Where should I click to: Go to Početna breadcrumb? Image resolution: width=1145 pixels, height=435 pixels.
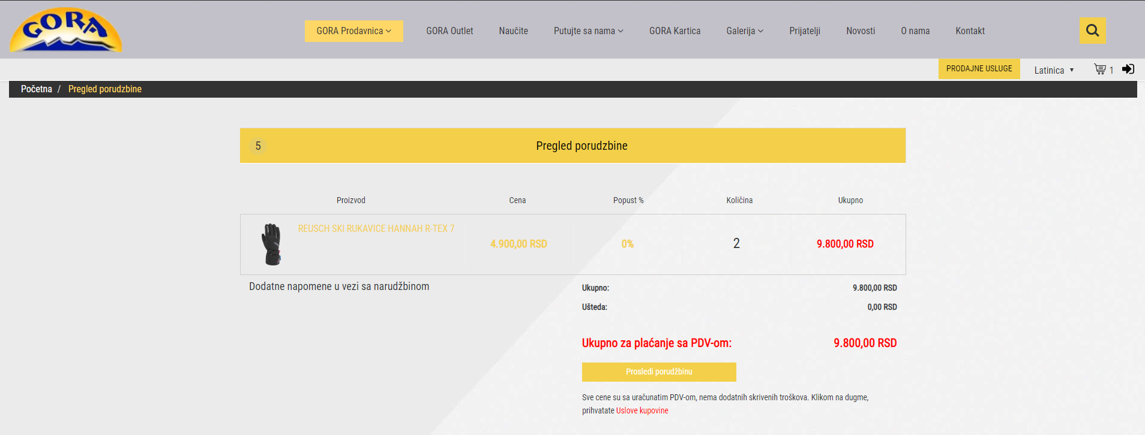click(37, 89)
